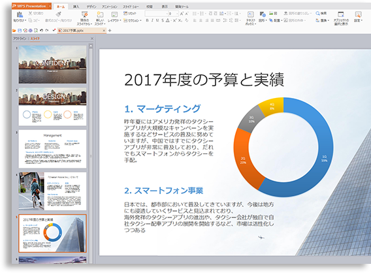The image size is (371, 273).
Task: Switch to the 挿入 (Insert) ribbon tab
Action: pos(76,7)
